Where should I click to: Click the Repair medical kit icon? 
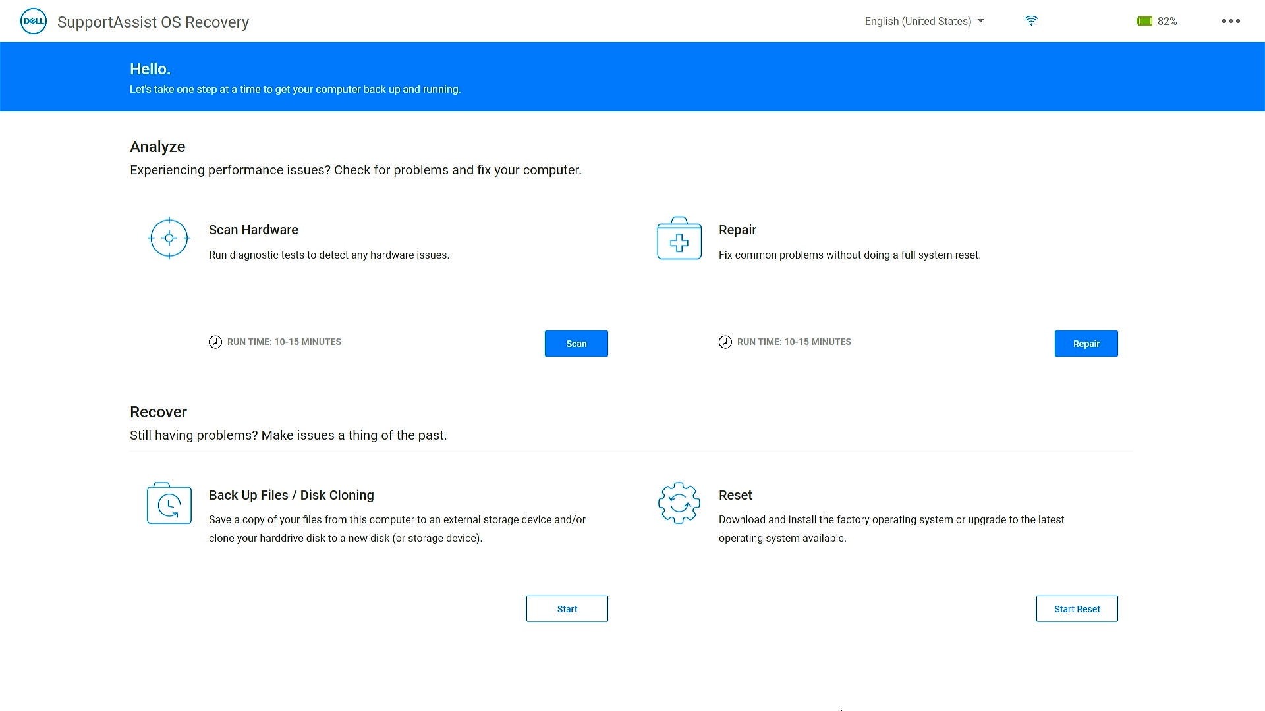pyautogui.click(x=679, y=238)
